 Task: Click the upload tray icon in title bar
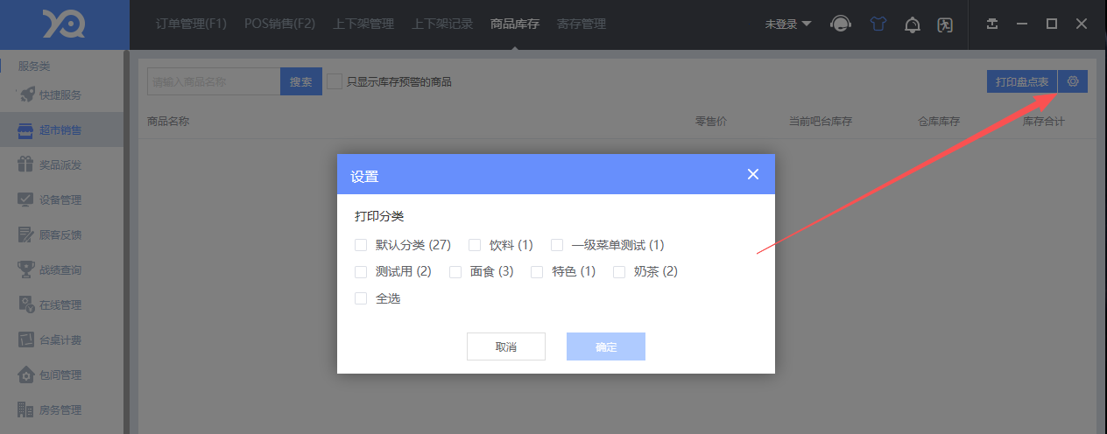coord(992,24)
